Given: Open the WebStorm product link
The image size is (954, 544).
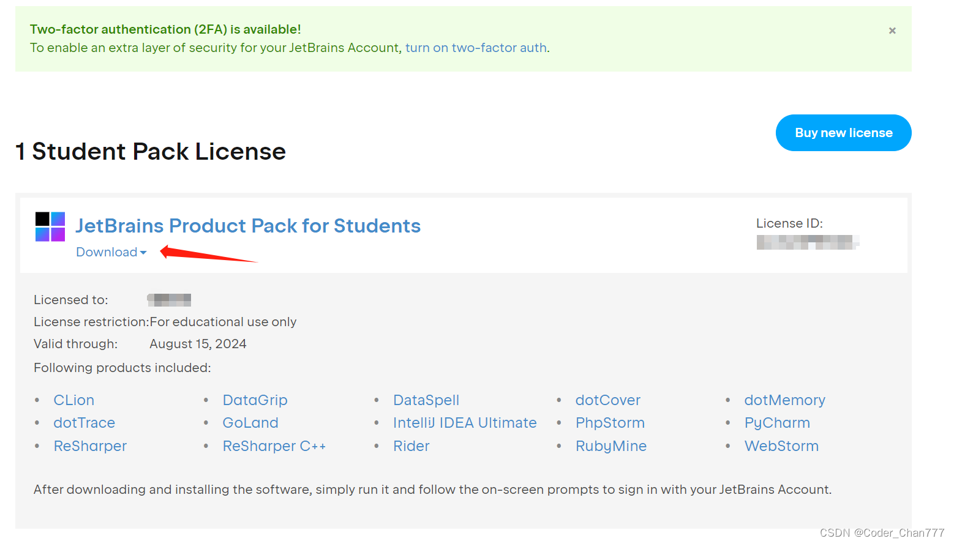Looking at the screenshot, I should [x=781, y=446].
